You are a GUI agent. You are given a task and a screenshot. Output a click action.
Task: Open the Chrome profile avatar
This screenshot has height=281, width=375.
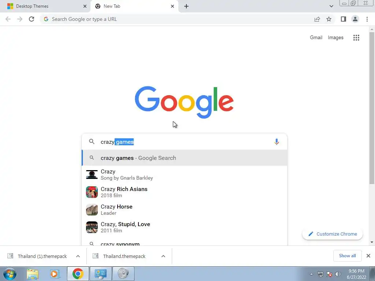point(355,19)
